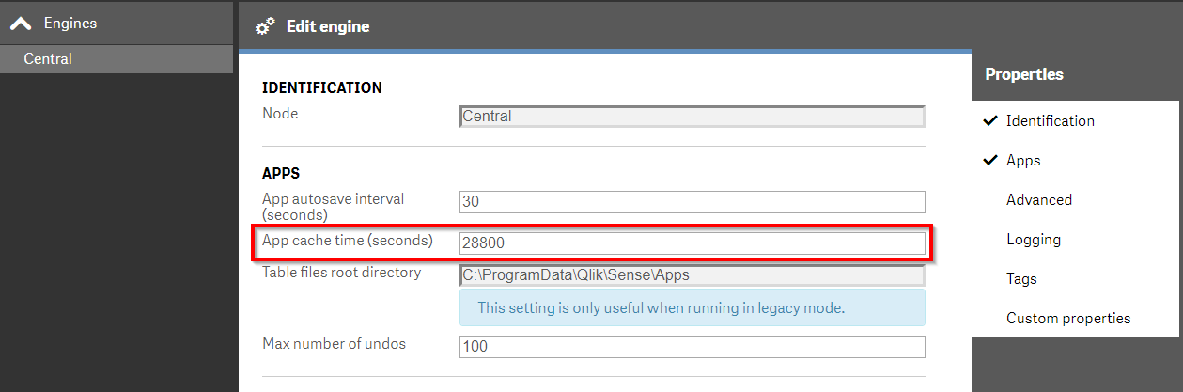Click the Engines header label
The width and height of the screenshot is (1183, 392).
[x=70, y=23]
